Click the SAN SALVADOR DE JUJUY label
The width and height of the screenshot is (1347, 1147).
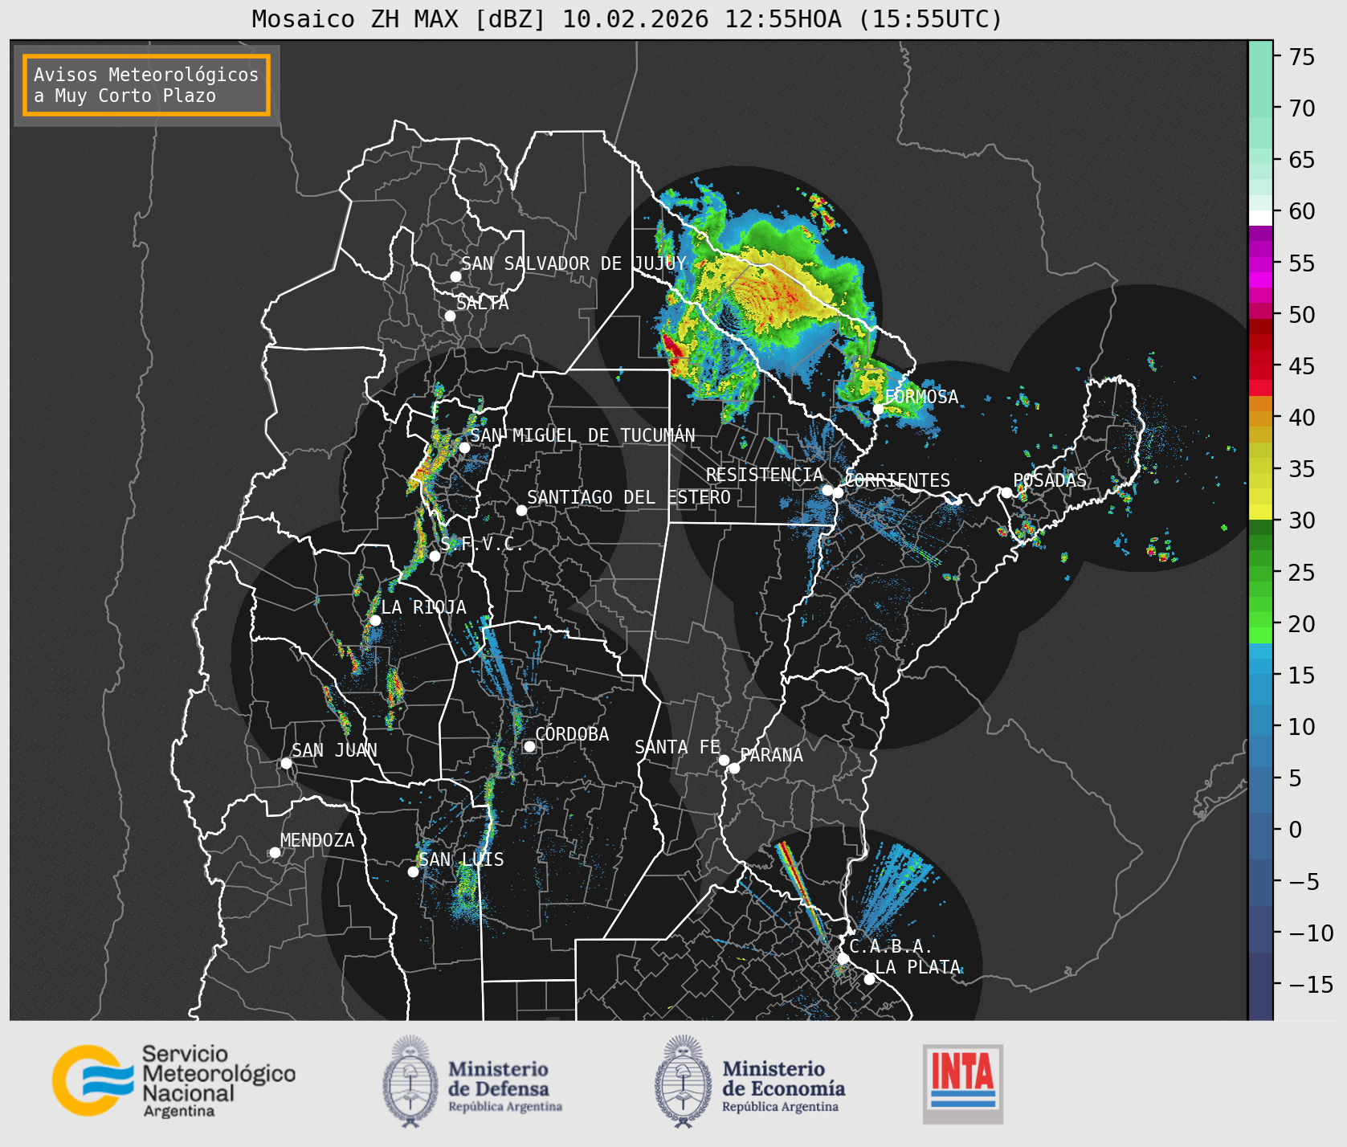[x=573, y=263]
